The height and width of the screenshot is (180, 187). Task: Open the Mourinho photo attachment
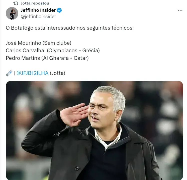pos(95,130)
